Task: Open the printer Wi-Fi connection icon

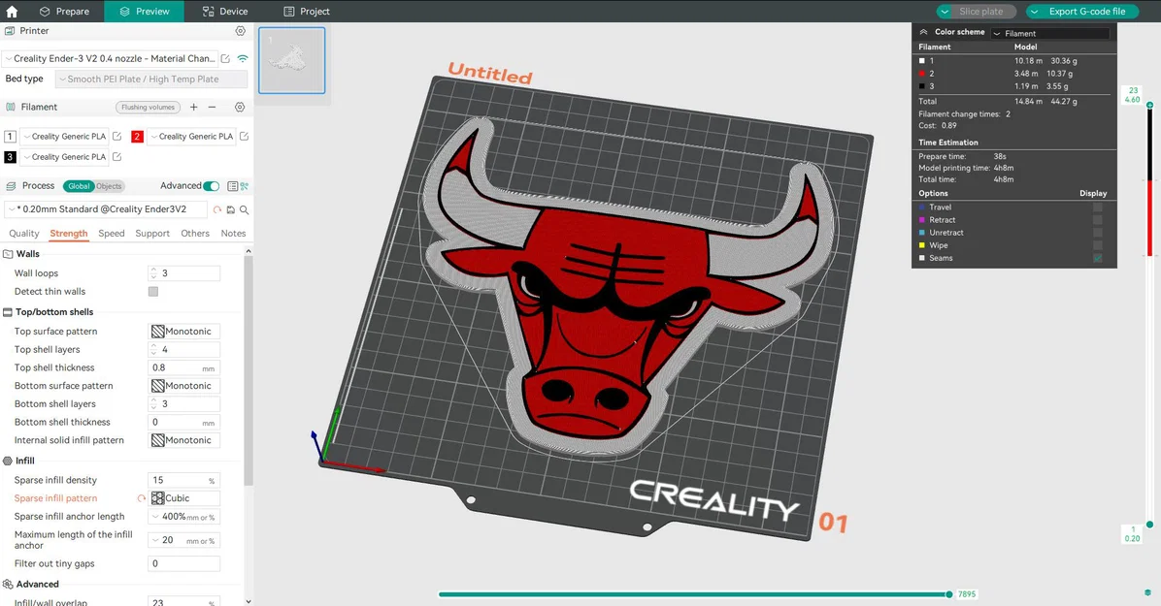Action: pyautogui.click(x=242, y=58)
